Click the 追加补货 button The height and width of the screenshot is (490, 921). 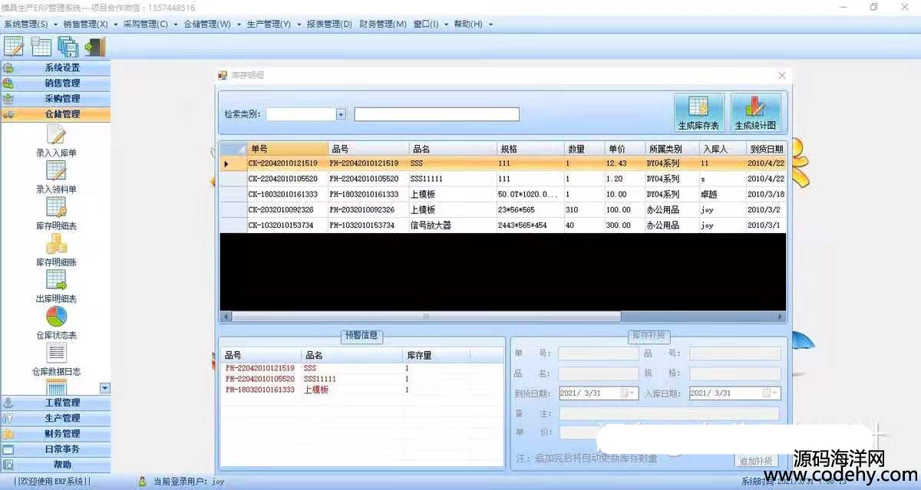756,461
